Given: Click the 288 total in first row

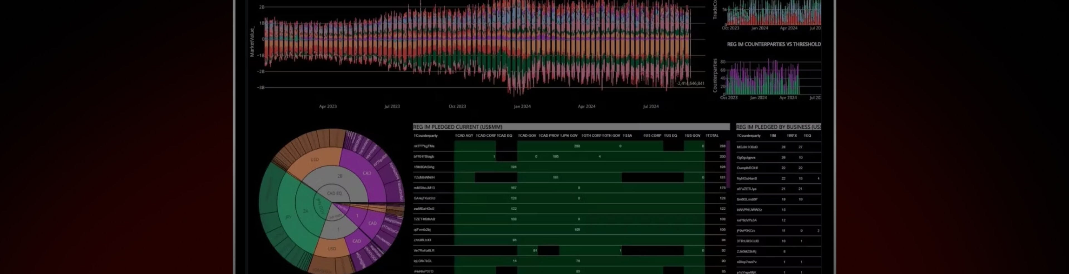Looking at the screenshot, I should point(722,146).
